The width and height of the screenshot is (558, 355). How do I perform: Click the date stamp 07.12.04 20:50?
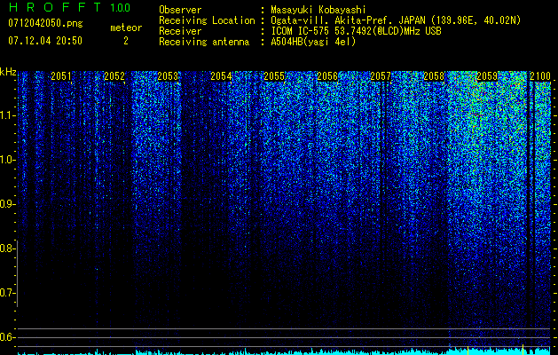(x=45, y=41)
